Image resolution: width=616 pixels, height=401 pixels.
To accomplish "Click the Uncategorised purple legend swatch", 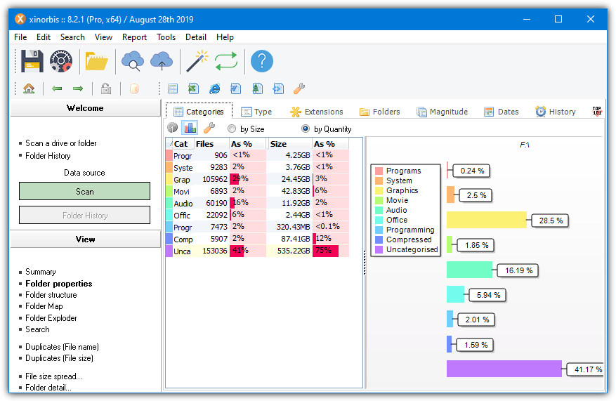I will pos(379,249).
